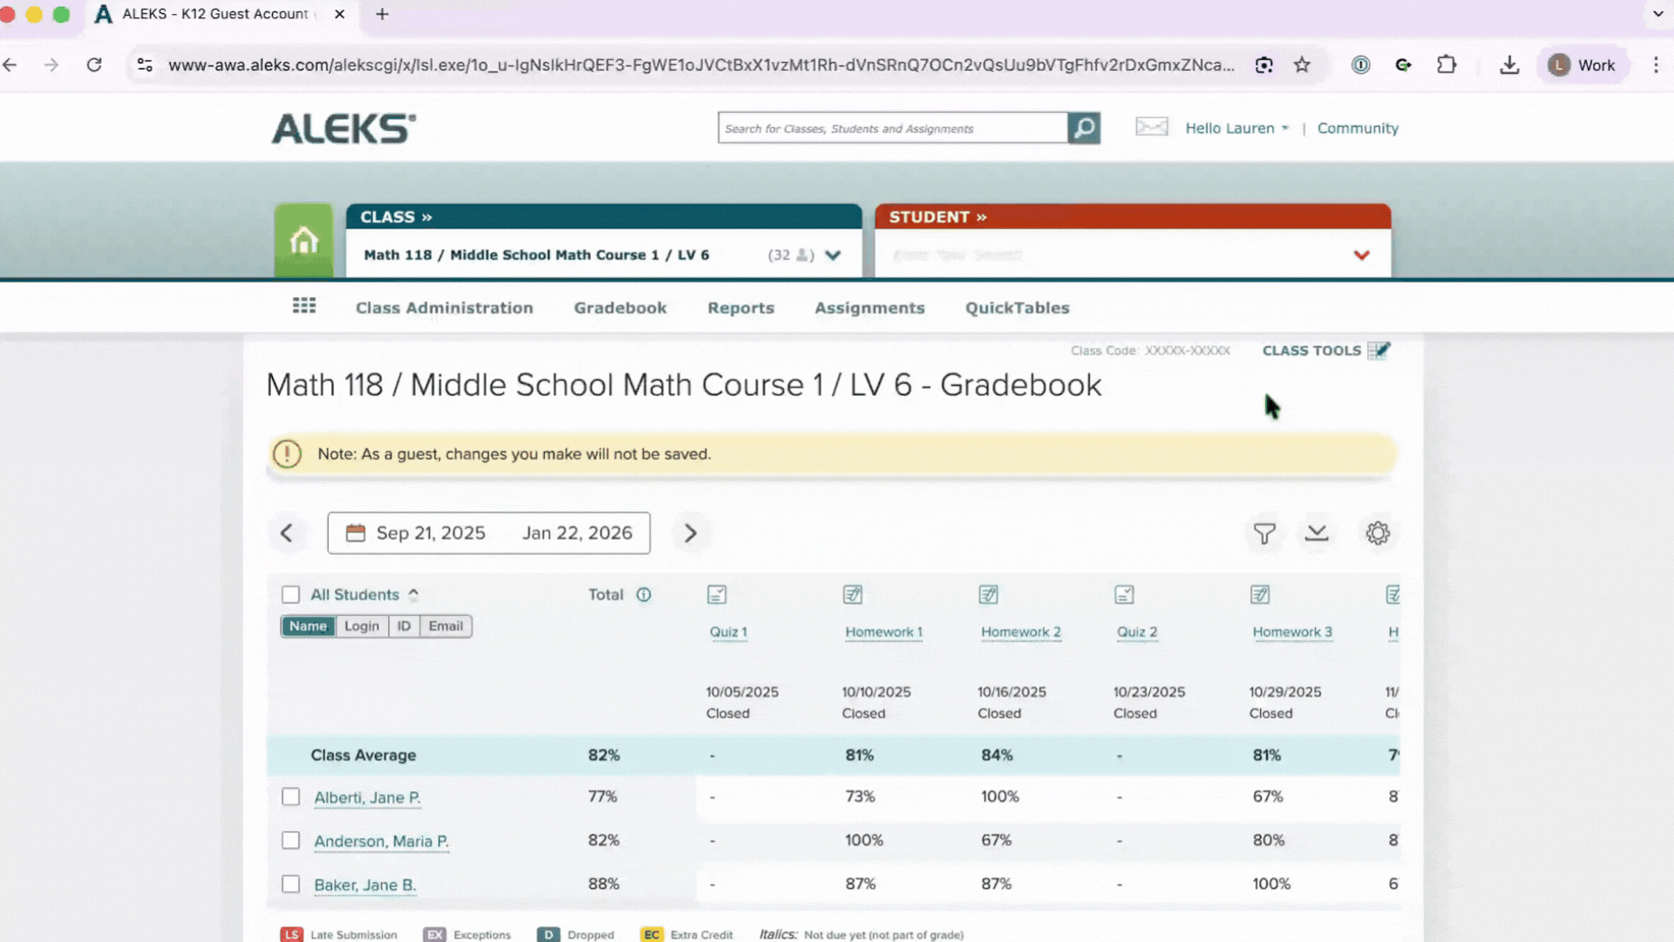Open the Homework 1 assignment link
1674x942 pixels.
point(883,631)
